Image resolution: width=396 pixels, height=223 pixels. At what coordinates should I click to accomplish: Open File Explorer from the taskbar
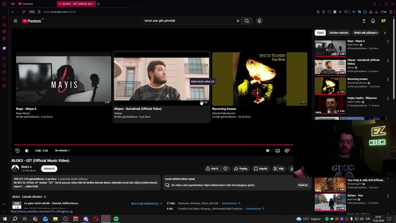pyautogui.click(x=55, y=219)
